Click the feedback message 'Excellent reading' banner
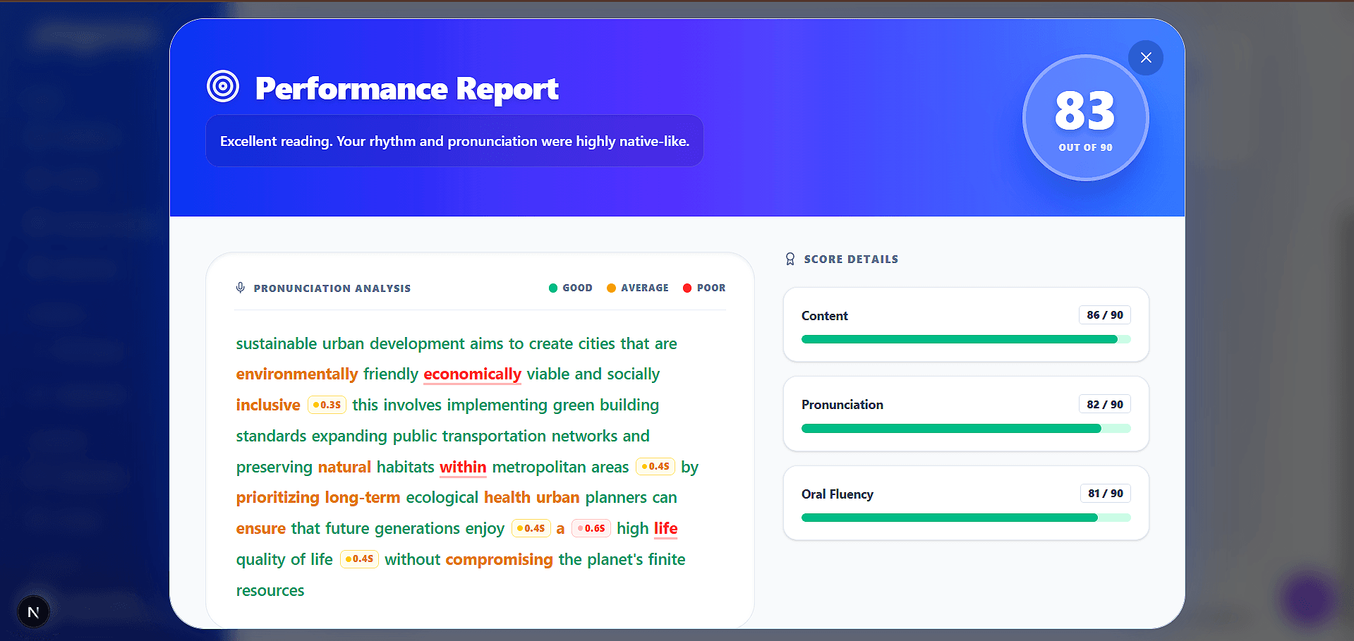 point(454,141)
